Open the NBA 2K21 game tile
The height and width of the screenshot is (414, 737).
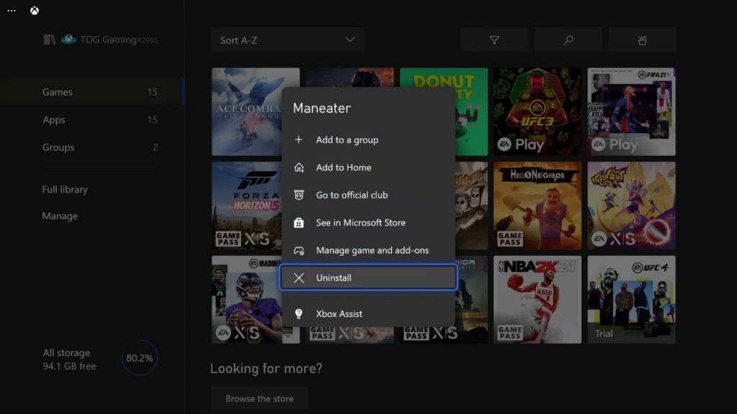click(537, 300)
